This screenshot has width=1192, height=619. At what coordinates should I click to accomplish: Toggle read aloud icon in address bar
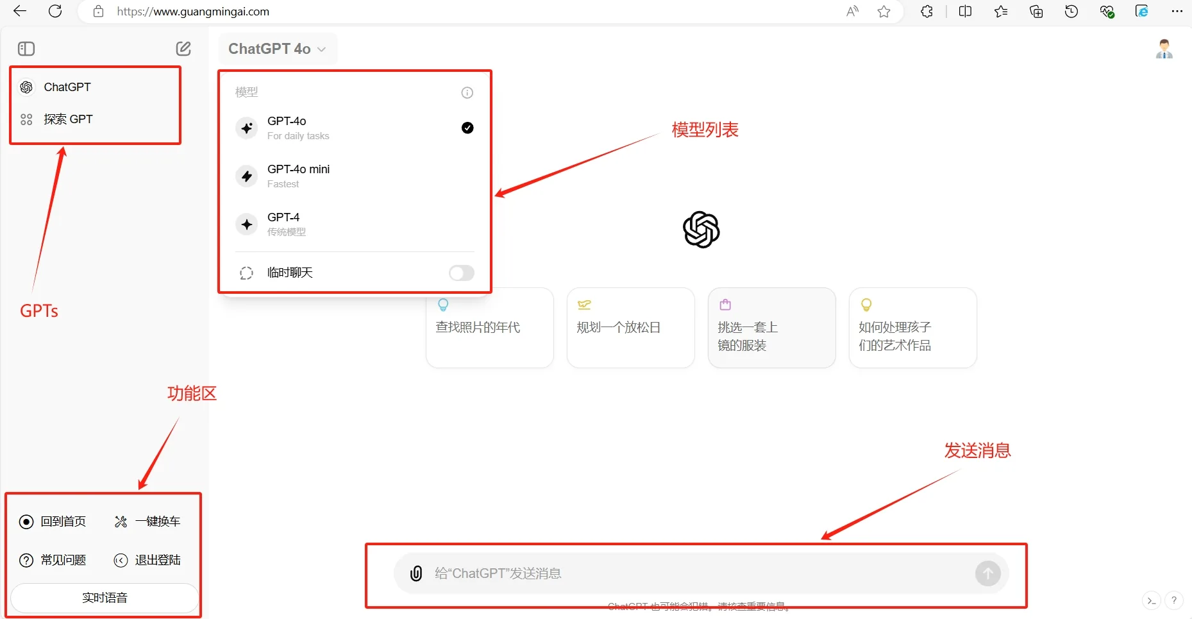(x=852, y=12)
